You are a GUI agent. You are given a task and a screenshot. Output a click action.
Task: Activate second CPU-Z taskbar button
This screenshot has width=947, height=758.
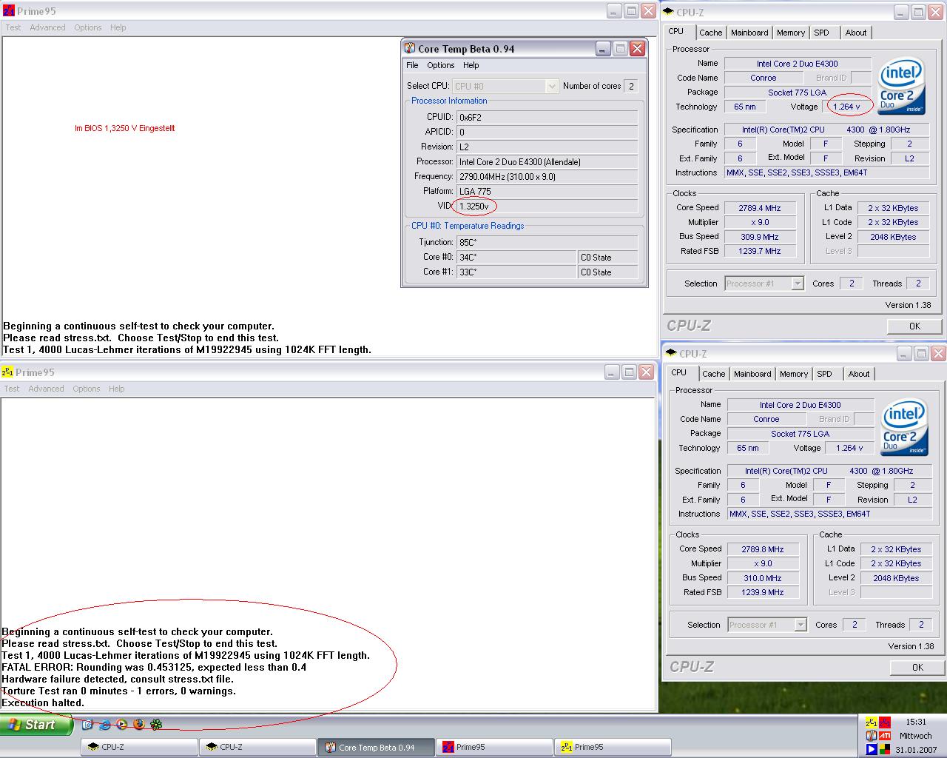click(257, 747)
